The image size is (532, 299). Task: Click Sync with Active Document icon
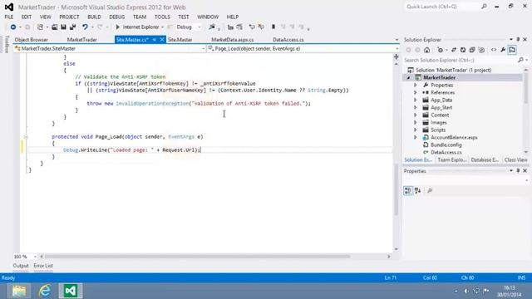point(454,50)
